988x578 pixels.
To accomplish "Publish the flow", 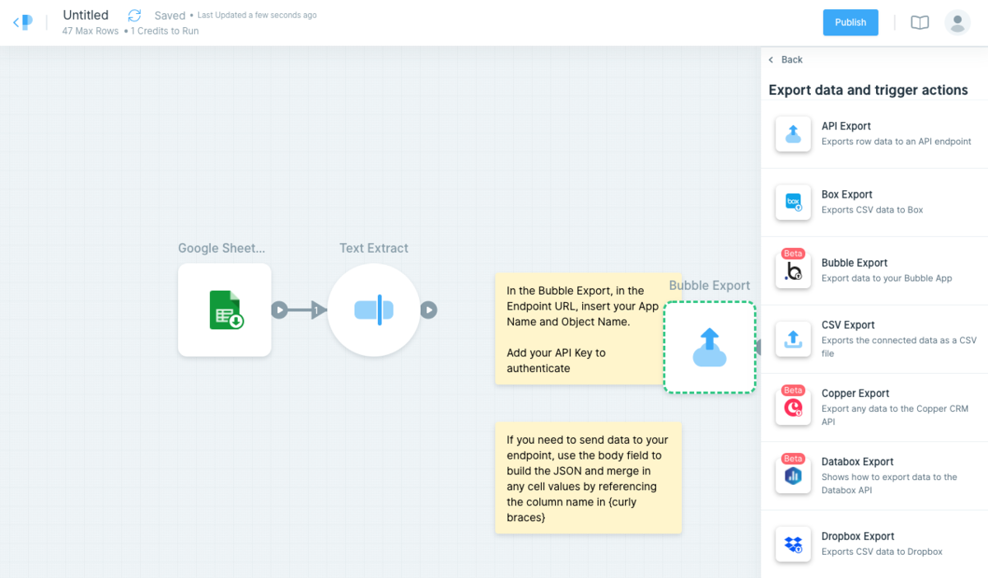I will pyautogui.click(x=851, y=22).
